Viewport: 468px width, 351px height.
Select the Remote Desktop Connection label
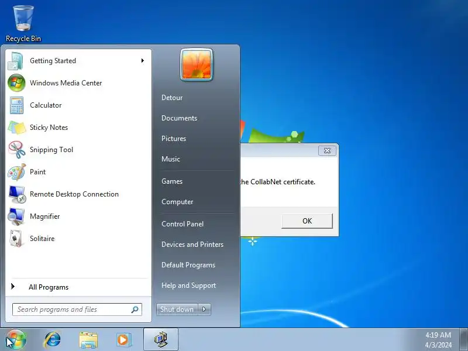pos(74,194)
